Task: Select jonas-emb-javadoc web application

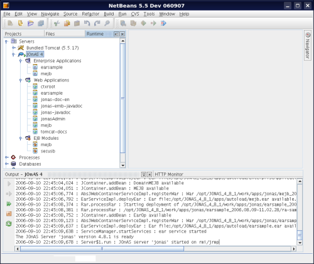Action: click(62, 106)
